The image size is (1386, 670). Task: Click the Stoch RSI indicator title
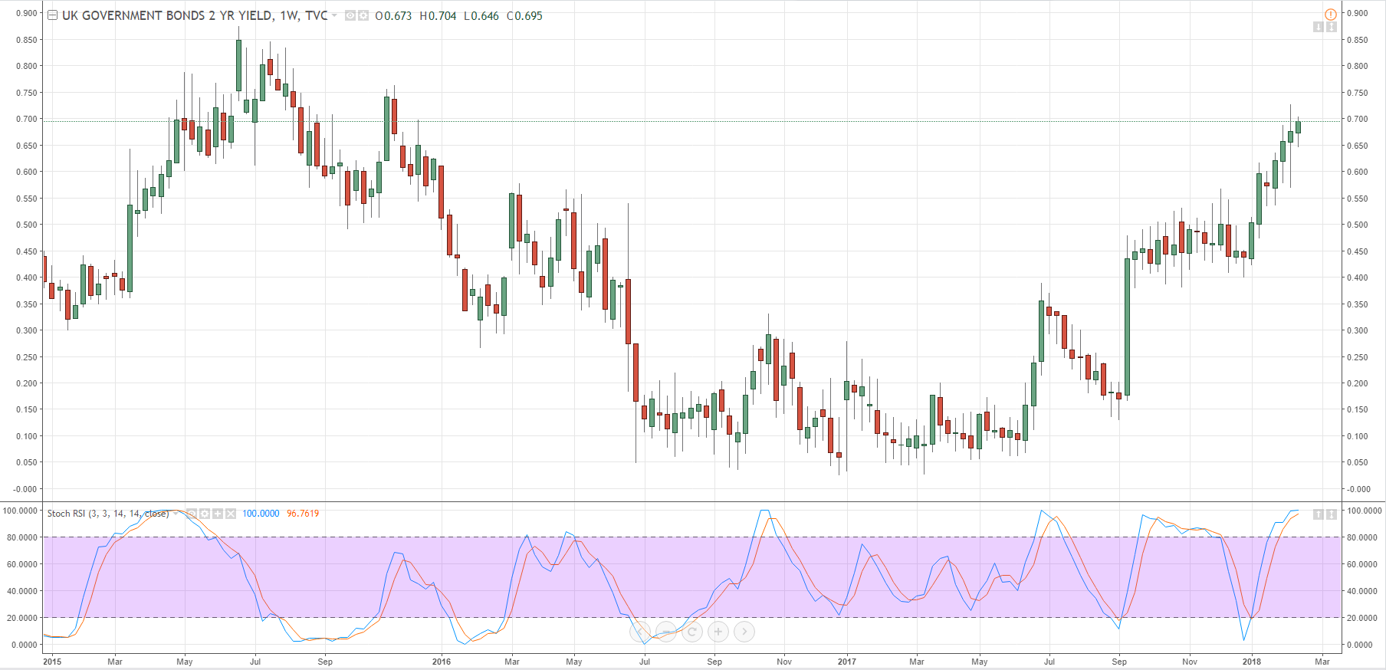click(108, 514)
